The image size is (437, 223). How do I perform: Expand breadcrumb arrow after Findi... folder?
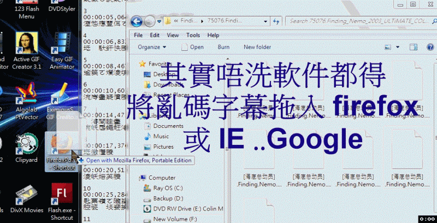[x=202, y=21]
